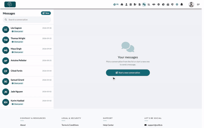The image size is (204, 128).
Task: Click the AP avatar circle
Action: [x=6, y=61]
